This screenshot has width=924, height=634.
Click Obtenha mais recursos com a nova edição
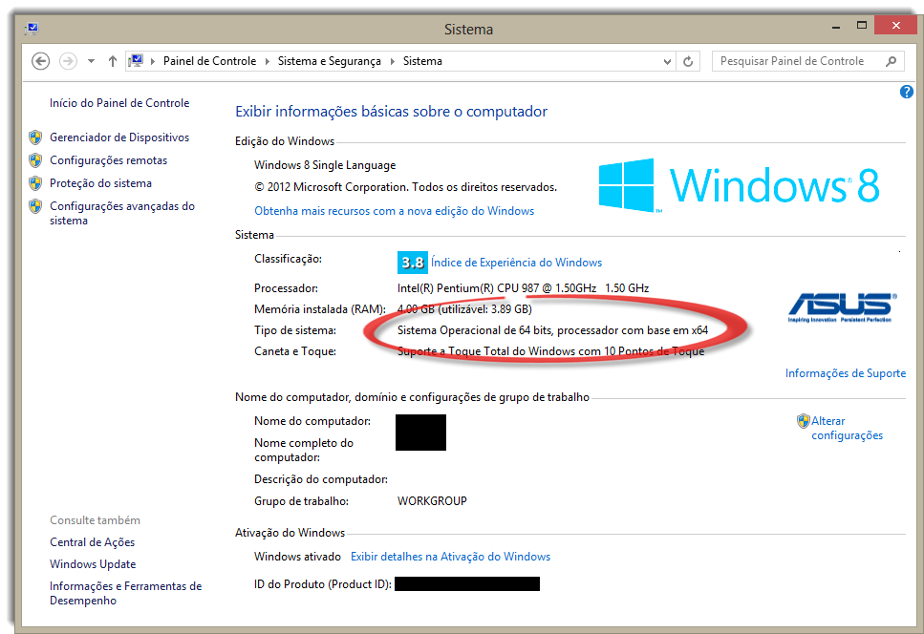(x=395, y=211)
